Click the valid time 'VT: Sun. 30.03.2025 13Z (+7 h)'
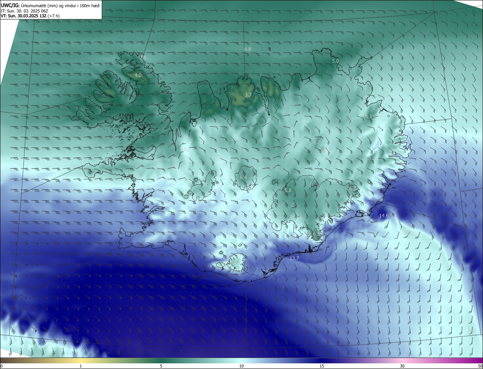This screenshot has width=483, height=369. 30,16
